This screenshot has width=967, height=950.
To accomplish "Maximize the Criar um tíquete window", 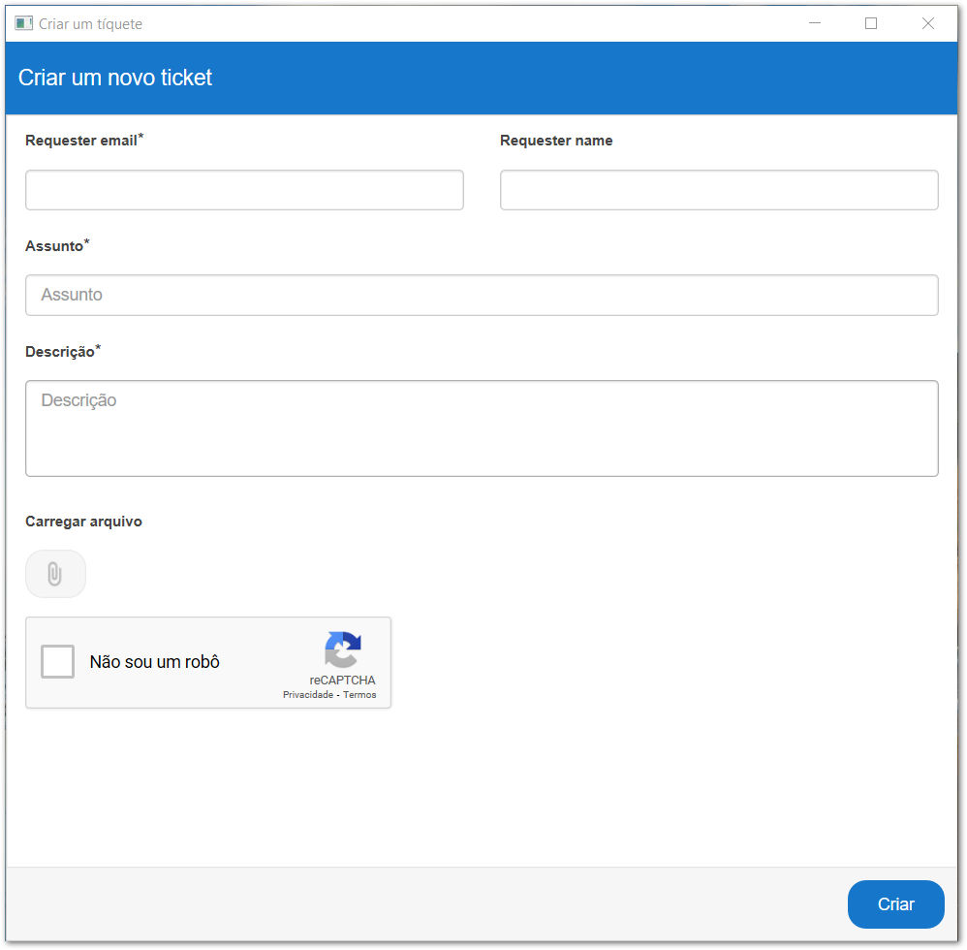I will 871,23.
